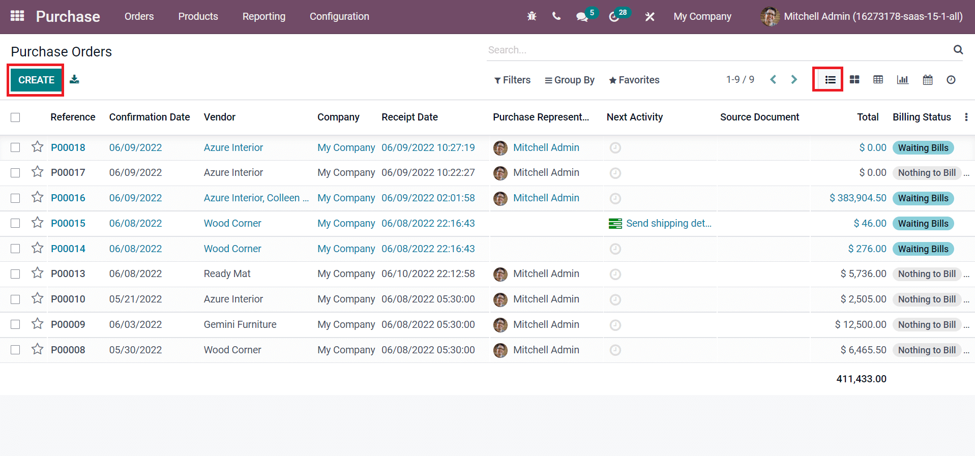Switch to Calendar view
The image size is (975, 456).
927,80
